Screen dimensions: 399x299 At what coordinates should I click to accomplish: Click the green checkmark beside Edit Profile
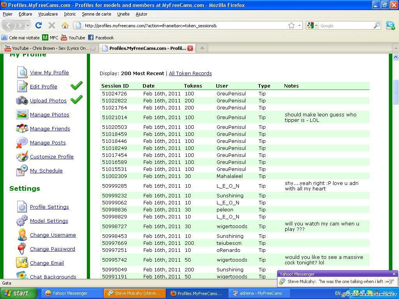pos(76,86)
